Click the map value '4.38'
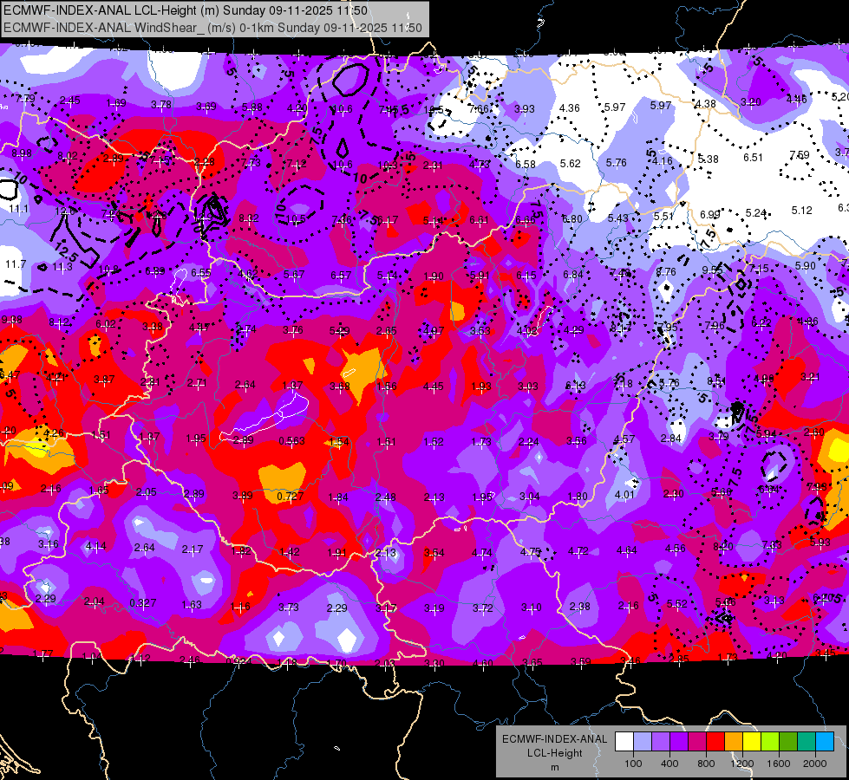 706,104
